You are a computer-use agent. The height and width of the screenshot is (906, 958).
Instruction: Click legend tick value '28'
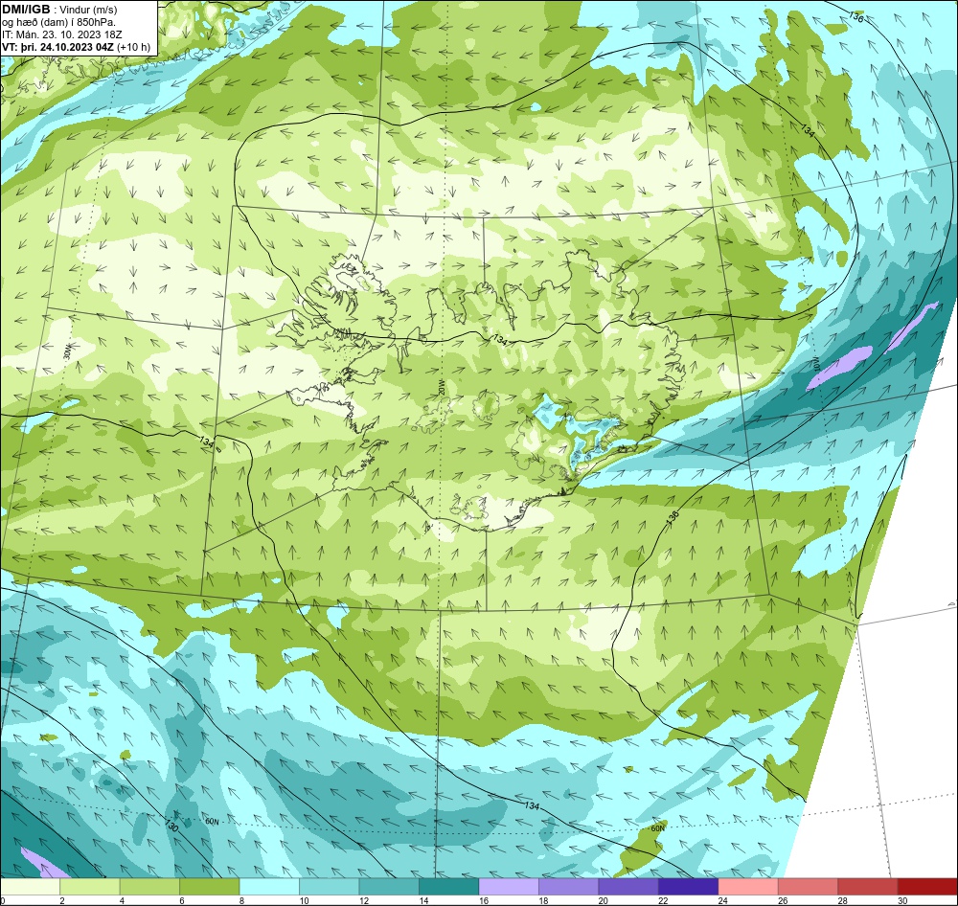[x=842, y=900]
